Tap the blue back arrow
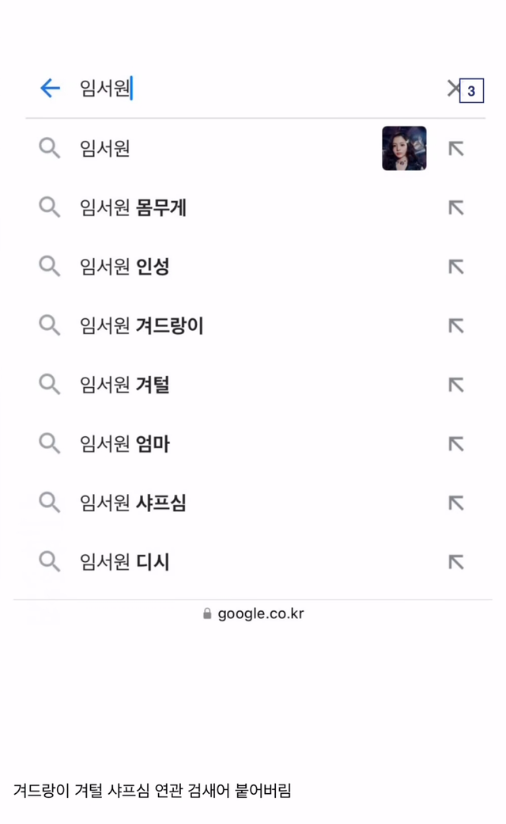 (x=50, y=88)
